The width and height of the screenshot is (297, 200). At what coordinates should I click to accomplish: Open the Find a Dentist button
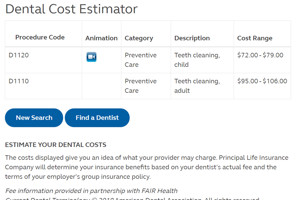click(x=97, y=118)
